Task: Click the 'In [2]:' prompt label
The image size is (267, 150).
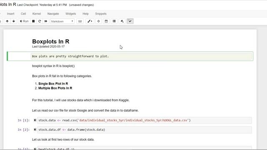Action: point(24,130)
